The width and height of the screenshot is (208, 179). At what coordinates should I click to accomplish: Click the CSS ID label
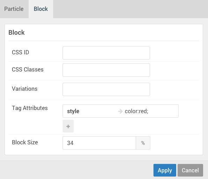coord(20,52)
